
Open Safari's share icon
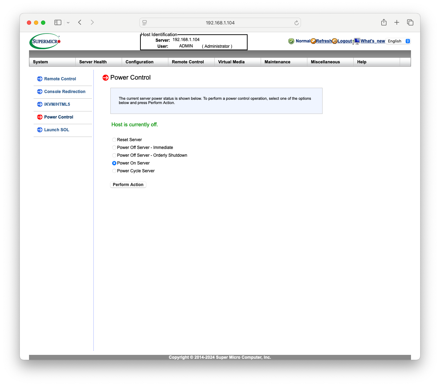coord(384,23)
